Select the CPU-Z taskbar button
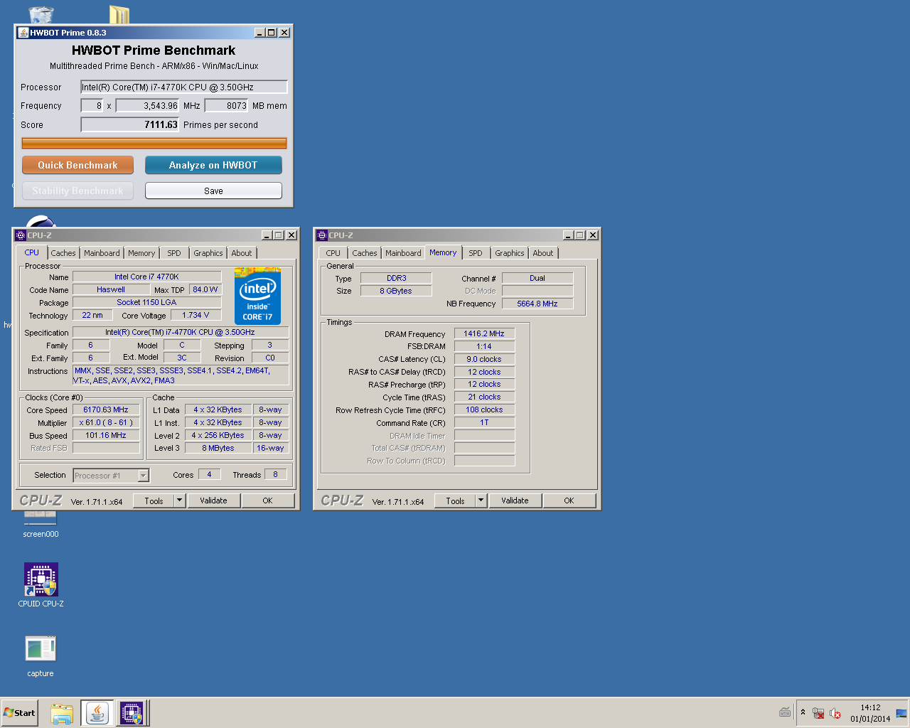Image resolution: width=910 pixels, height=728 pixels. [132, 713]
